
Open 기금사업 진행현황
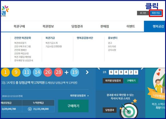click(54, 46)
